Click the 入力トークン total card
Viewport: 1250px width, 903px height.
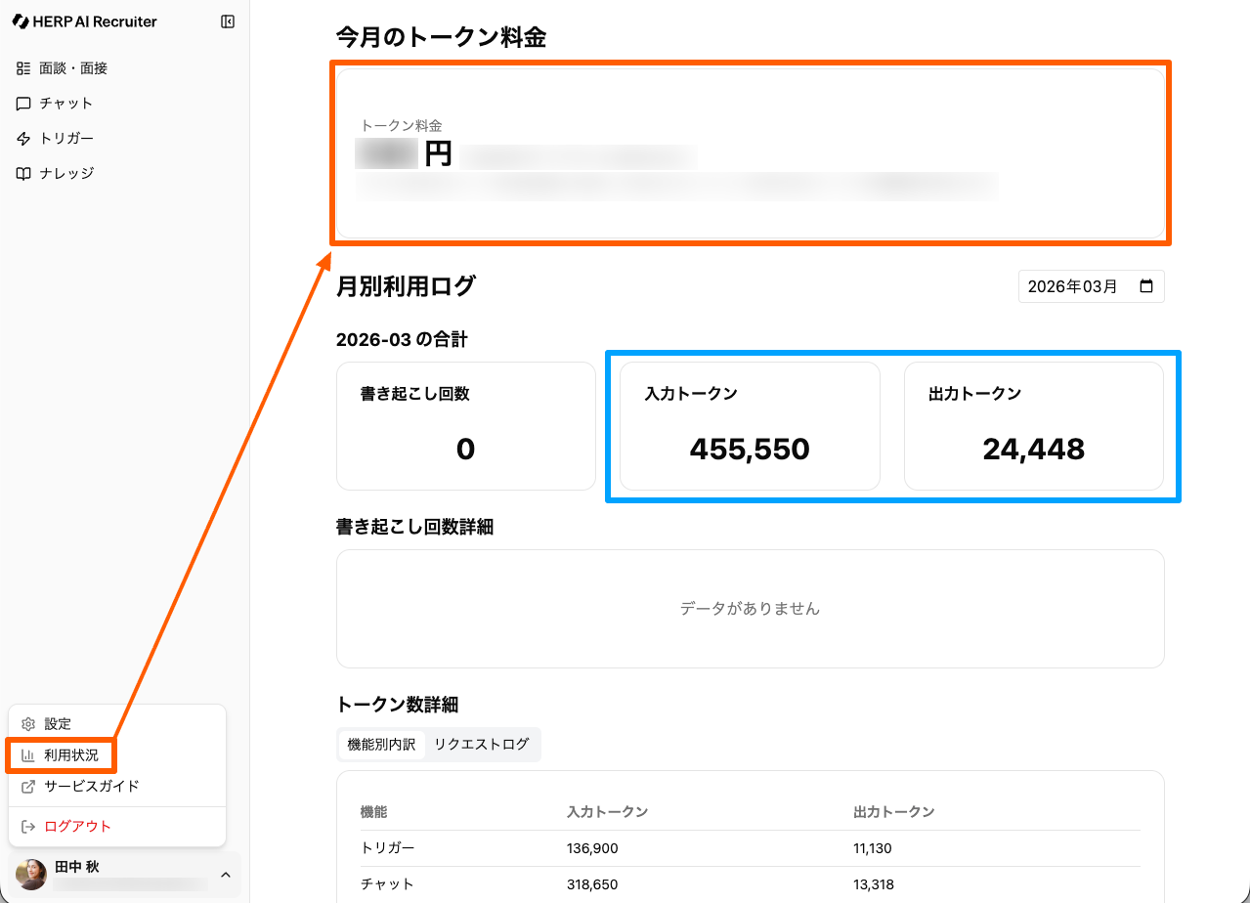750,426
